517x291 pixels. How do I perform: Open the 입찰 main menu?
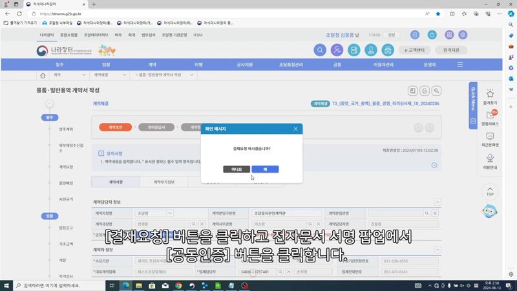(x=106, y=65)
